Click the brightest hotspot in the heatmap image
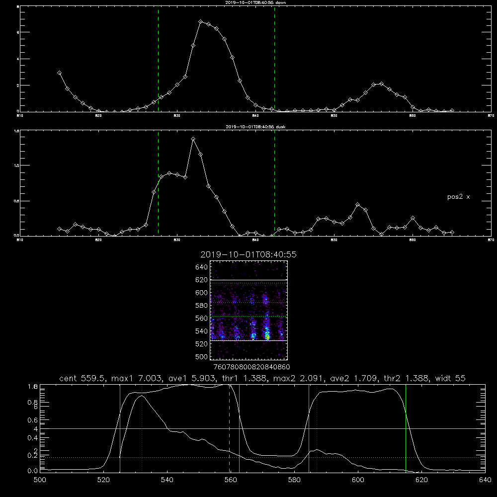 (267, 336)
